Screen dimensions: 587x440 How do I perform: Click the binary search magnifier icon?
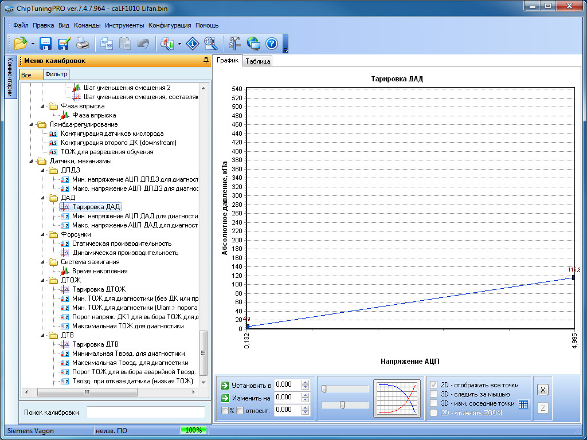point(210,43)
